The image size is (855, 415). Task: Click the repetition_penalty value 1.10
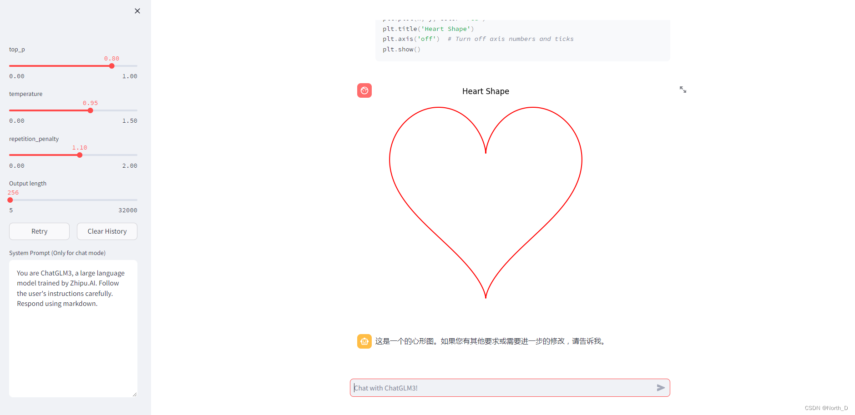click(x=80, y=148)
